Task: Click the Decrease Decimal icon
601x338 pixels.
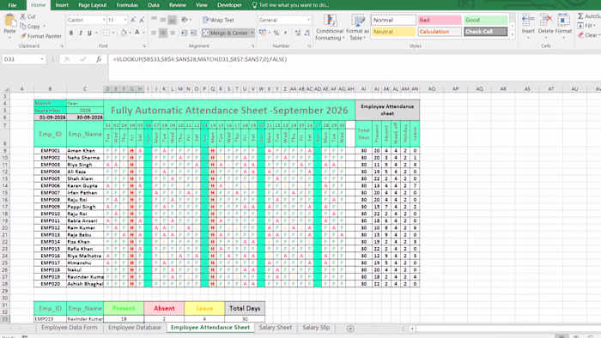Action: [307, 33]
